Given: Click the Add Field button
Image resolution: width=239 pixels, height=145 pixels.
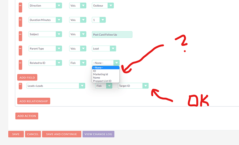Looking at the screenshot, I should (27, 77).
